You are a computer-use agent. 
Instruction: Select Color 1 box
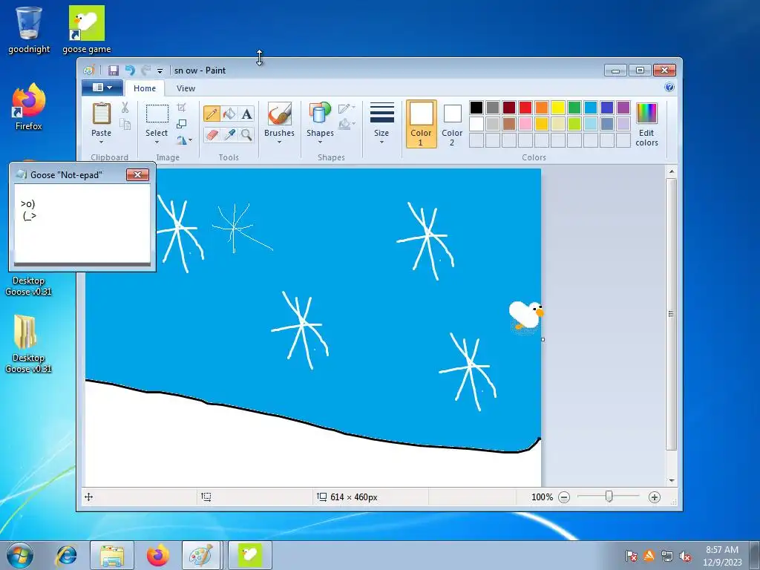click(422, 124)
